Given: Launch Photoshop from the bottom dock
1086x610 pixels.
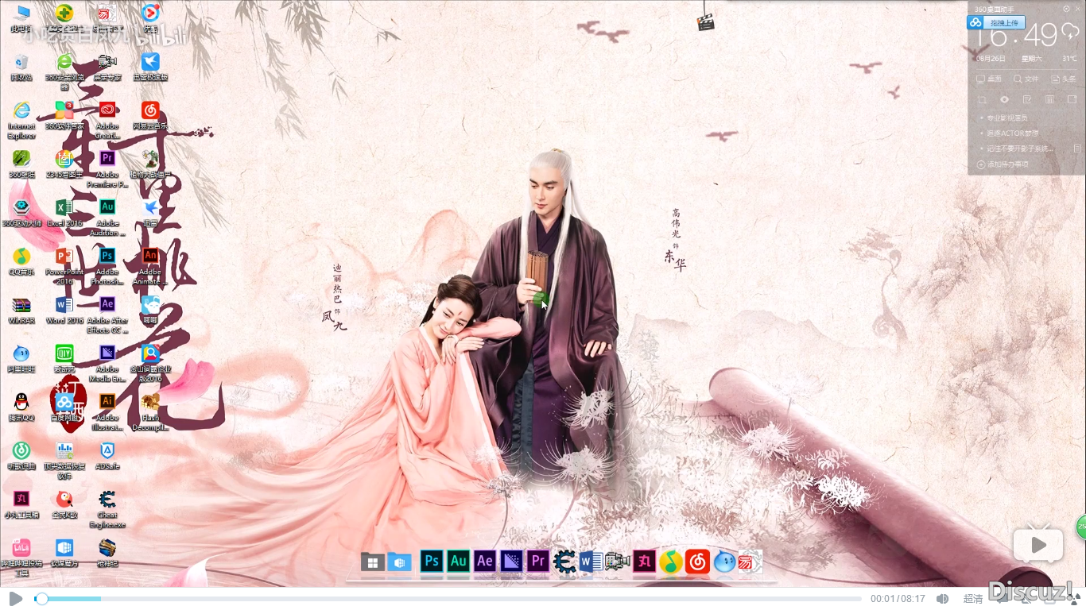Looking at the screenshot, I should [432, 561].
